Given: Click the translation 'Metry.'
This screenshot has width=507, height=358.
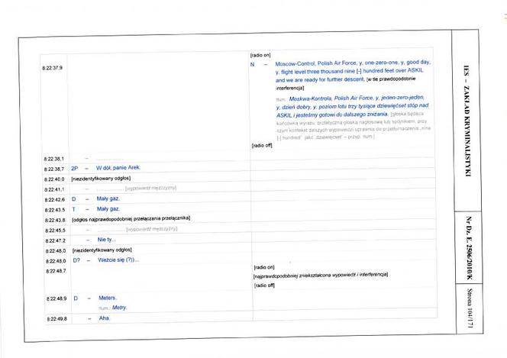Looking at the screenshot, I should 120,308.
